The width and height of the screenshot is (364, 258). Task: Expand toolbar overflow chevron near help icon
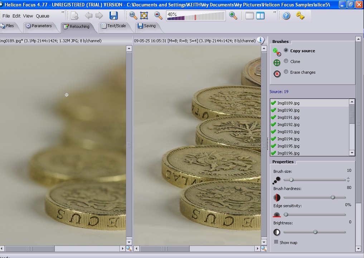tap(275, 12)
